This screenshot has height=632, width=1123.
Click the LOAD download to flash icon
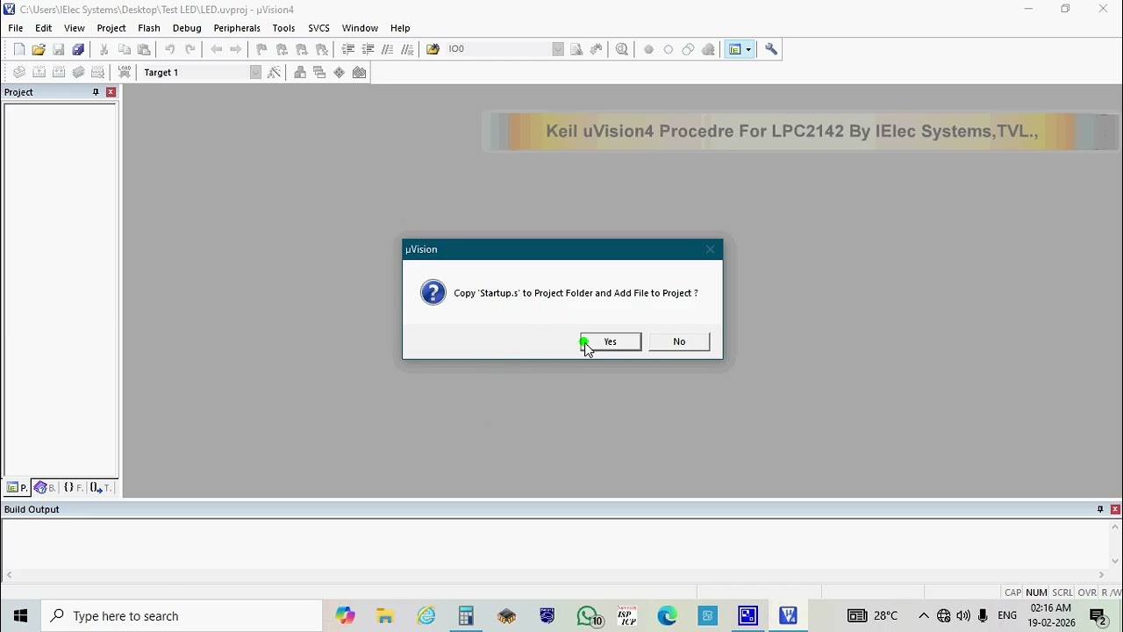point(125,72)
